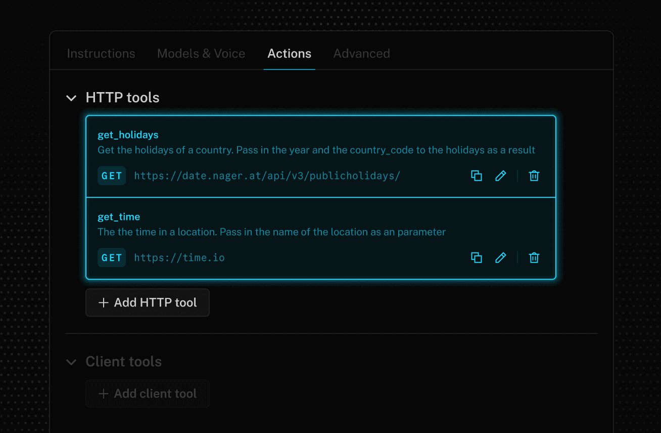
Task: Click the date.nager.at URL text
Action: tap(267, 176)
